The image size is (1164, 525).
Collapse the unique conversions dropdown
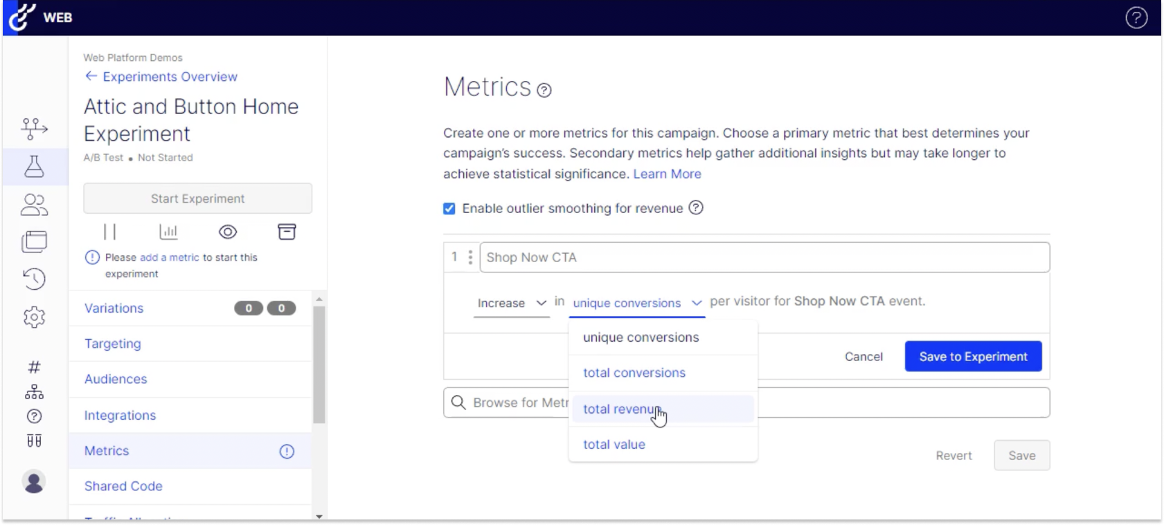click(x=637, y=304)
